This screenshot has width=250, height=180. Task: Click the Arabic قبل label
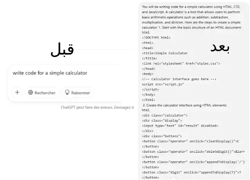62,50
